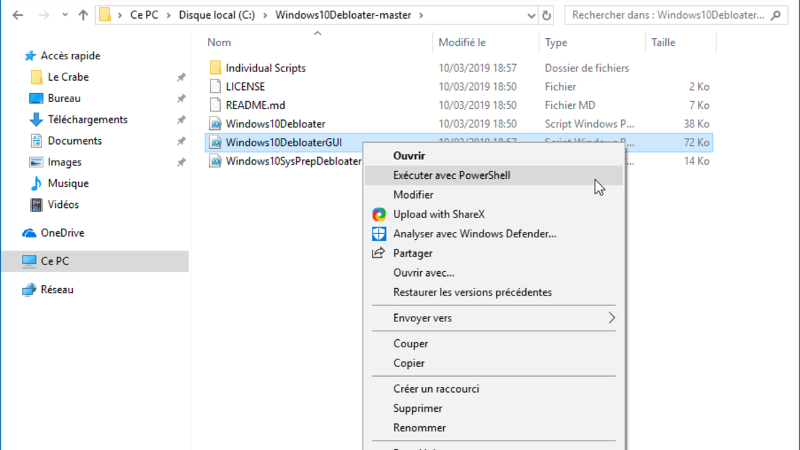This screenshot has height=450, width=800.
Task: Click the 'Individual Scripts' folder name
Action: (x=265, y=68)
